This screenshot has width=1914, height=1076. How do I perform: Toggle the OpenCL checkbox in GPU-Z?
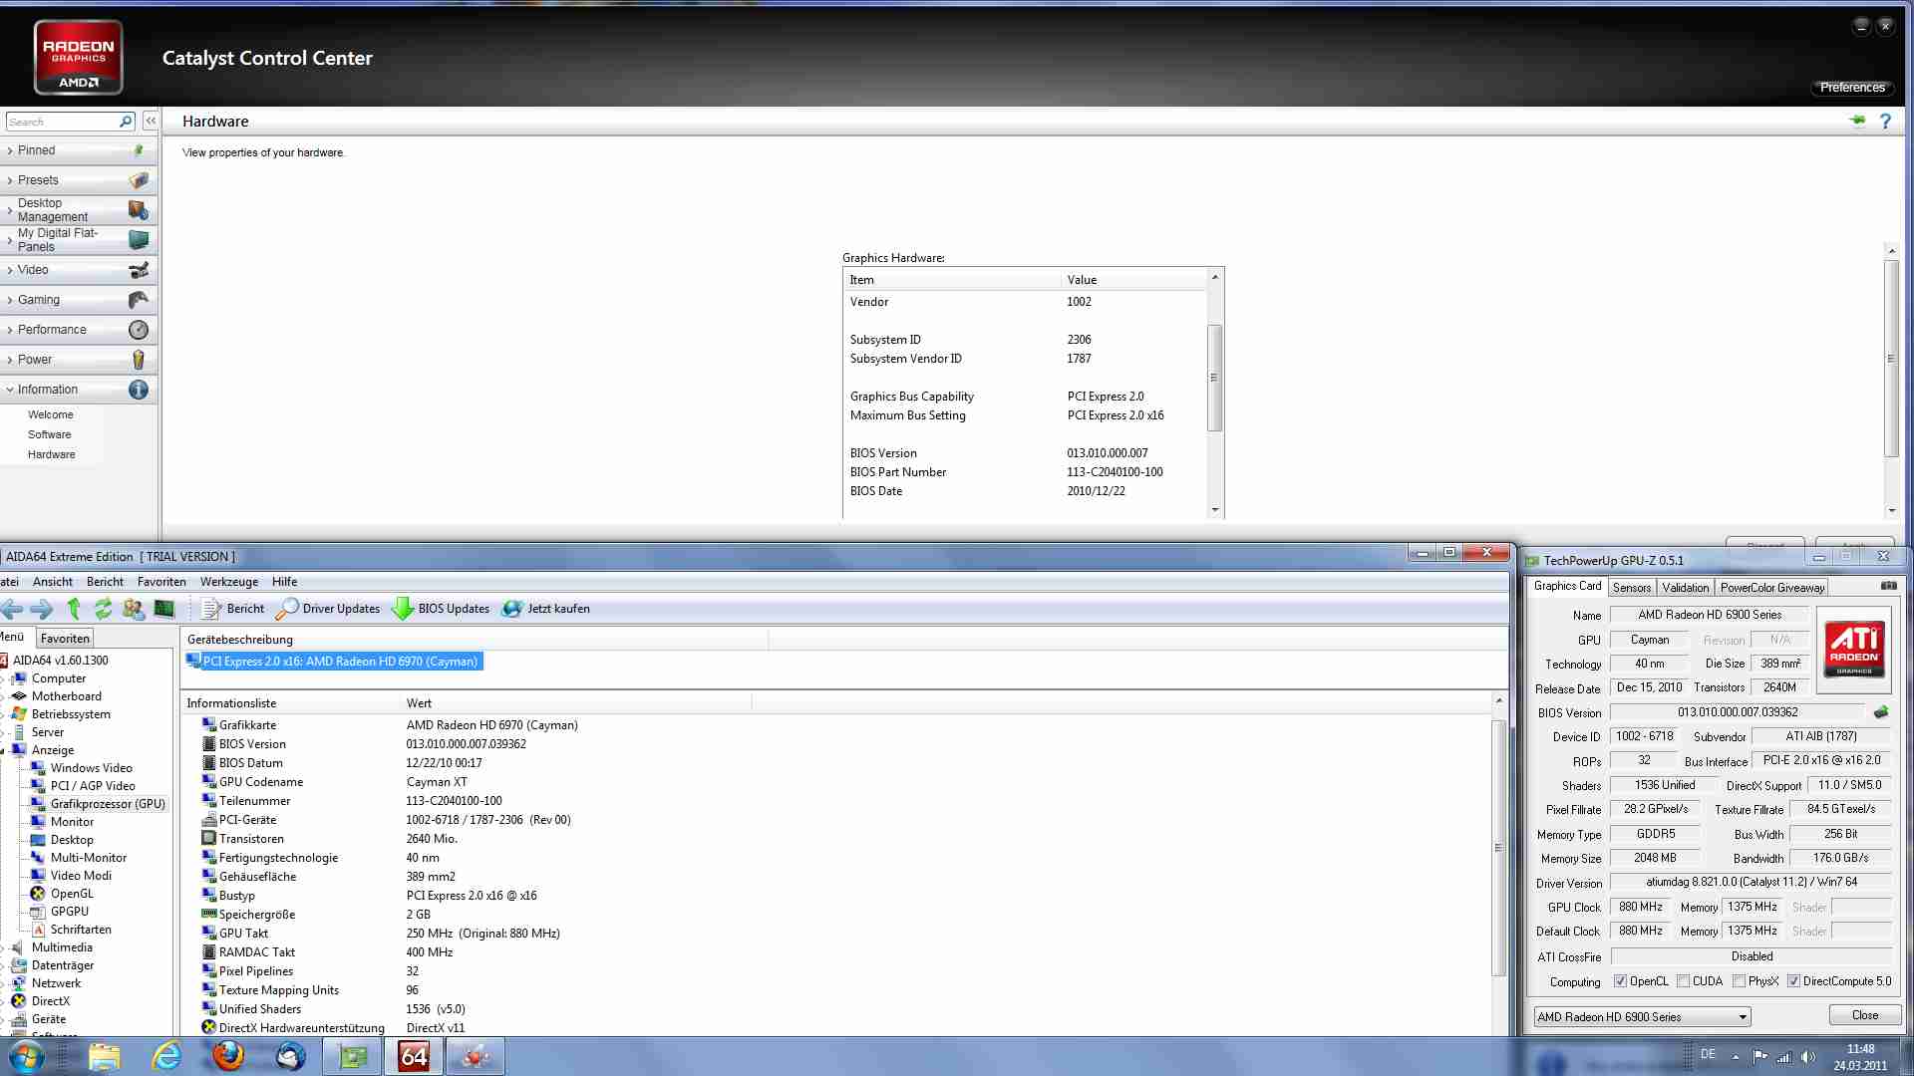coord(1620,981)
